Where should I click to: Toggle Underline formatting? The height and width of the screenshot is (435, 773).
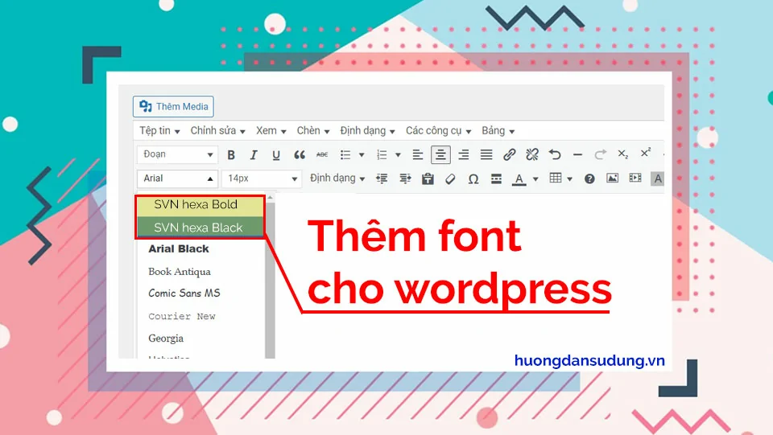[276, 155]
